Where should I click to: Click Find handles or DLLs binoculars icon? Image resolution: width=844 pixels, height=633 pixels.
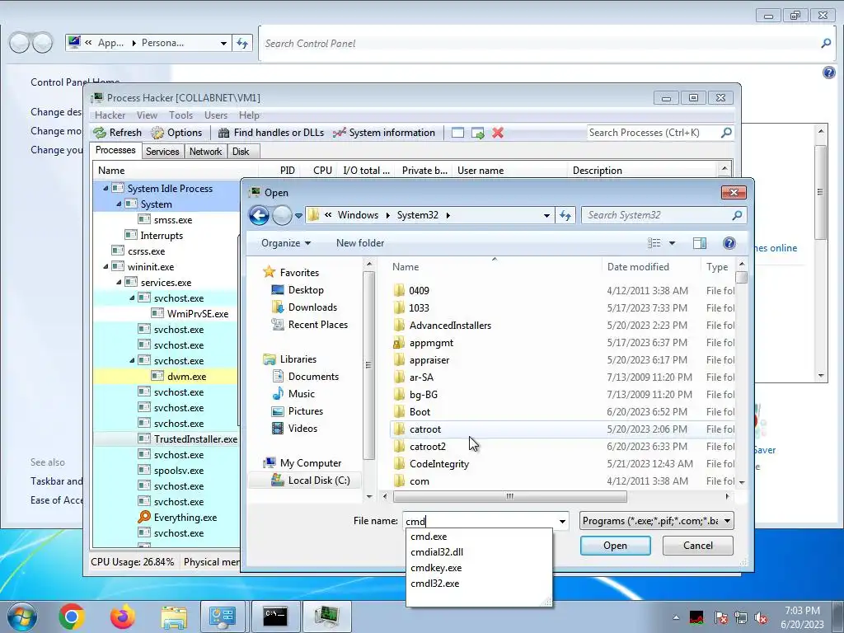[x=223, y=133]
